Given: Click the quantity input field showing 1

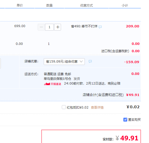Looking at the screenshot, I should pos(49,27).
